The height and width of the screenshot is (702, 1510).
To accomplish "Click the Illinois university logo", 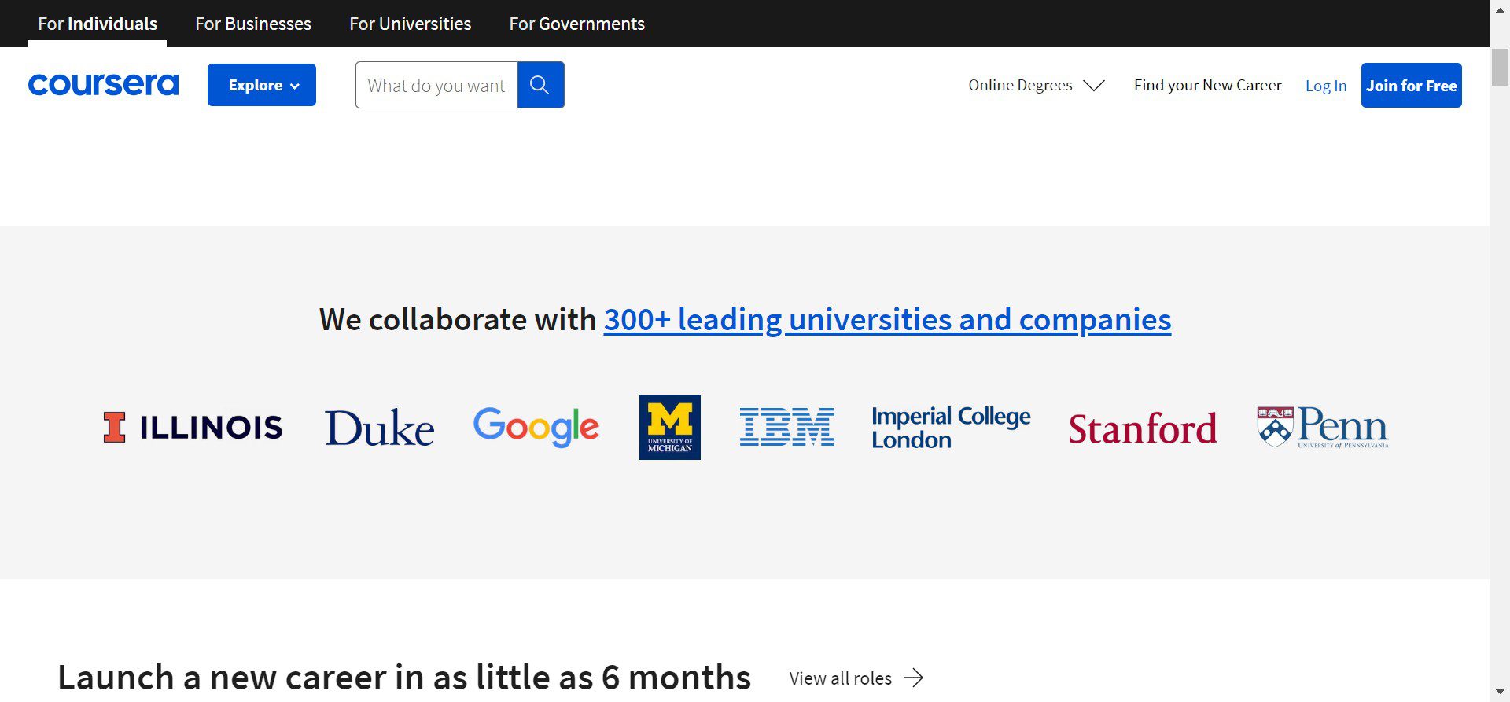I will [x=193, y=428].
